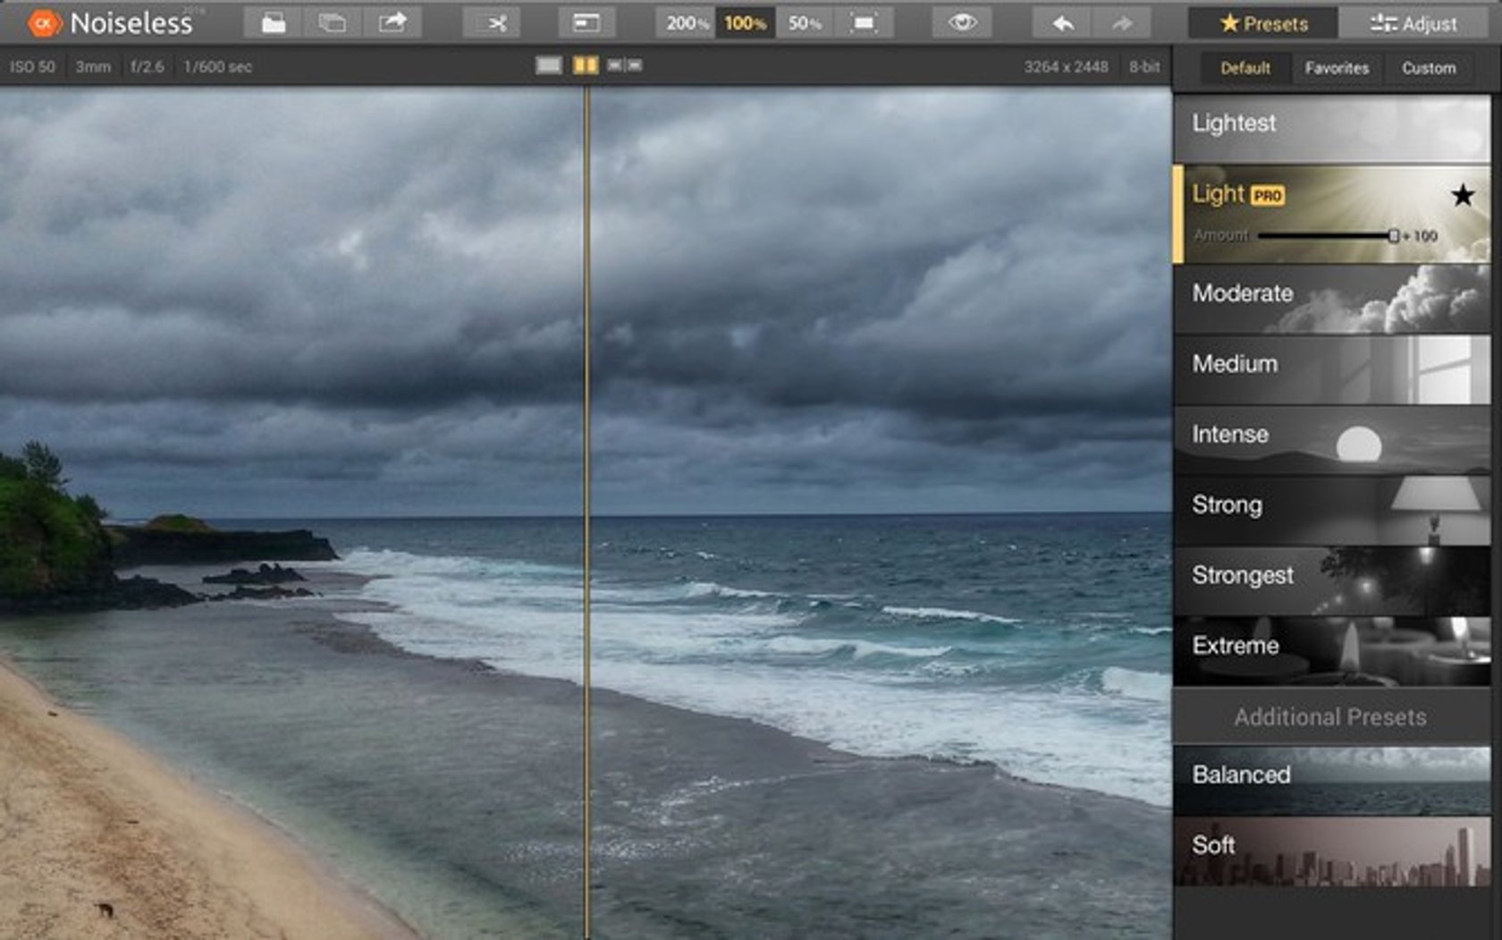The image size is (1502, 940).
Task: Toggle the panel layout window icon
Action: pyautogui.click(x=586, y=23)
